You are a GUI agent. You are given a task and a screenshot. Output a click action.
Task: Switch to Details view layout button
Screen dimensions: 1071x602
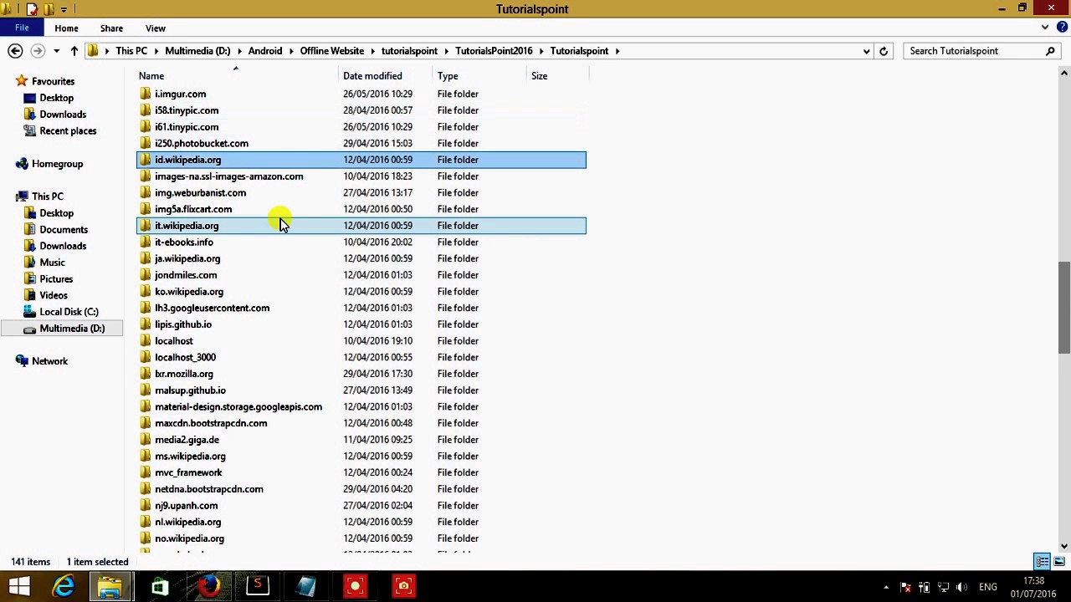click(1043, 561)
